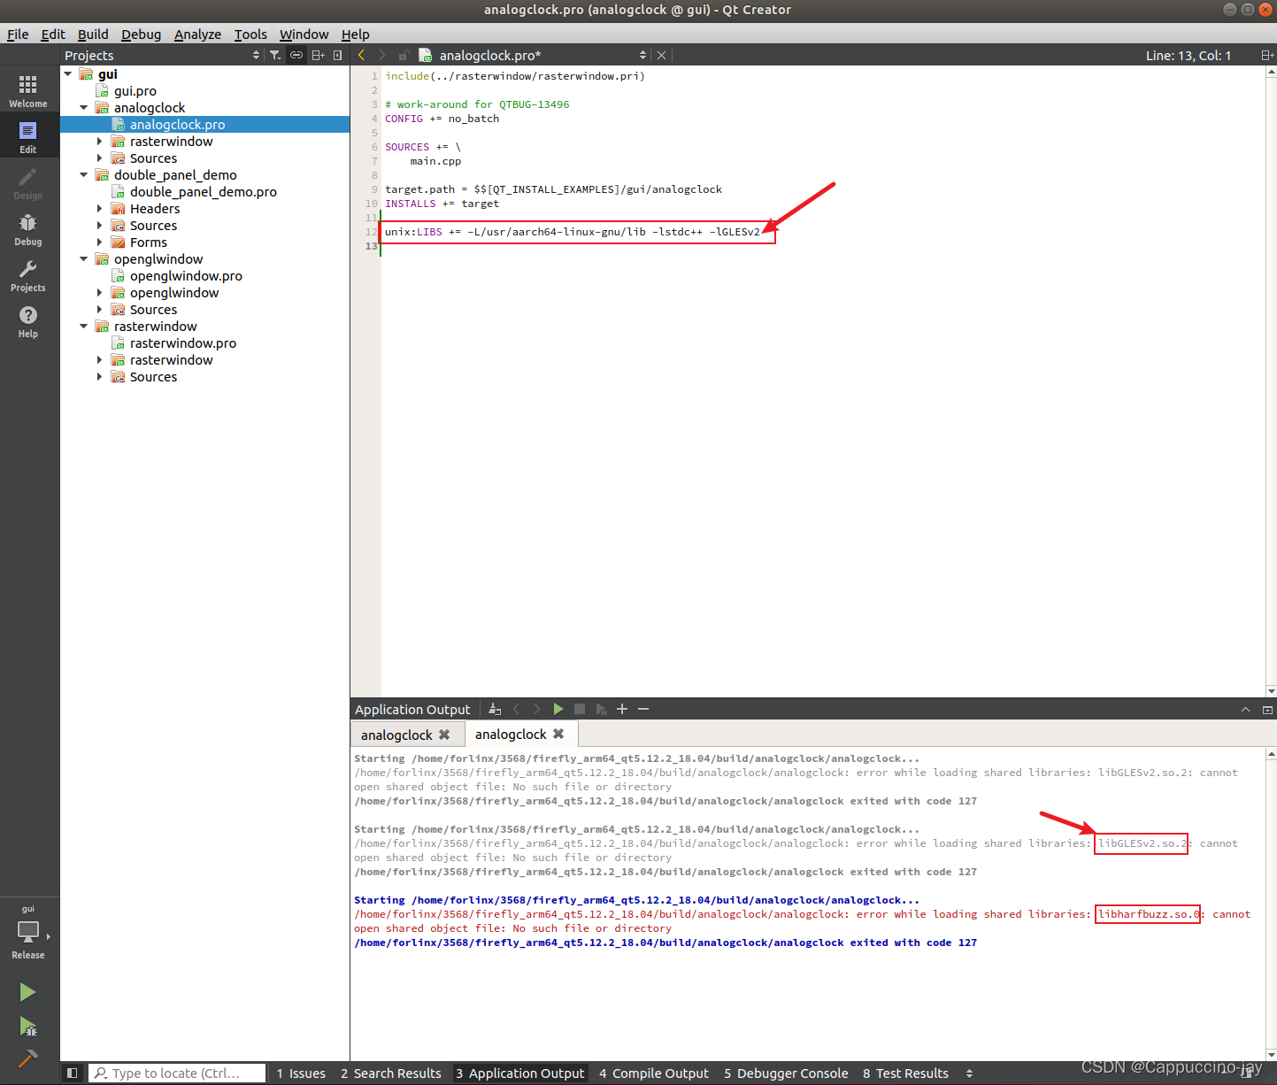This screenshot has width=1277, height=1085.
Task: Open the Welcome mode
Action: point(28,91)
